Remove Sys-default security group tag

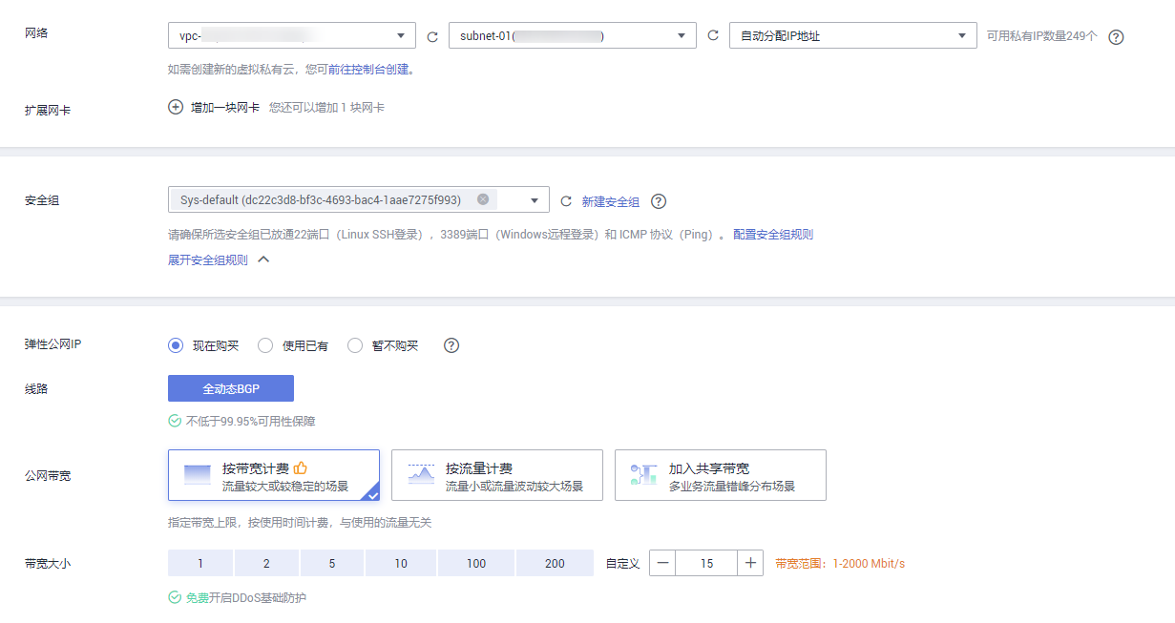[483, 199]
